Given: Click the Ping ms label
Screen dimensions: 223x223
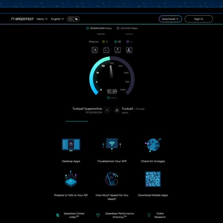Looking at the screenshot, I should click(94, 42).
